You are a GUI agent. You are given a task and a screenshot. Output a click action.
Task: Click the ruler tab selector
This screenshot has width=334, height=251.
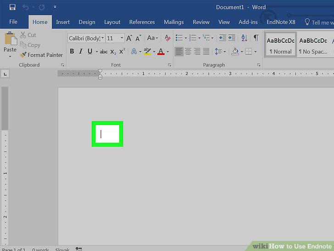click(5, 74)
